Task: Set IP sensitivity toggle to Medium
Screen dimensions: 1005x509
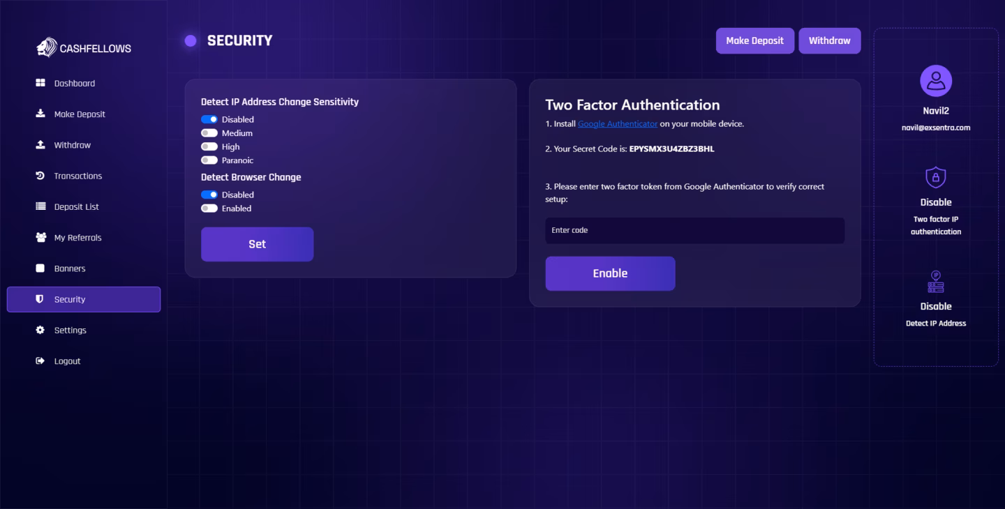Action: (x=209, y=133)
